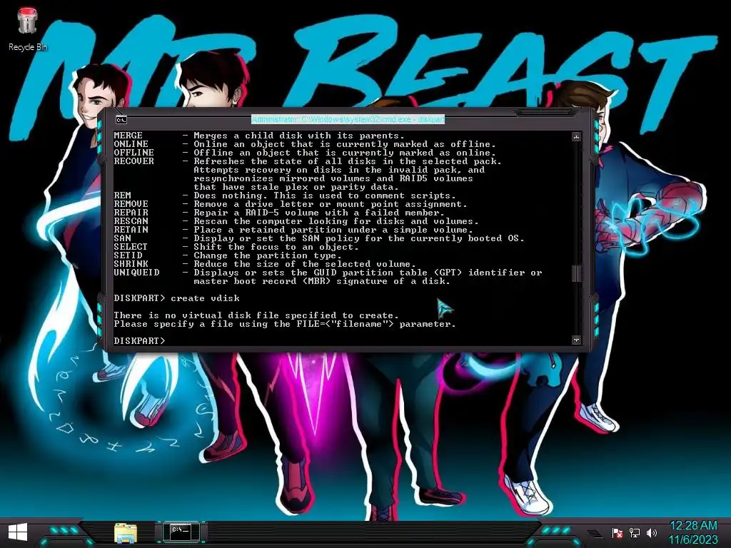Click the REM command row
731x548 pixels.
coord(285,196)
